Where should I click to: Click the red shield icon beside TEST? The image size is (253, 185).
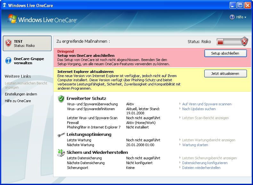click(x=8, y=43)
